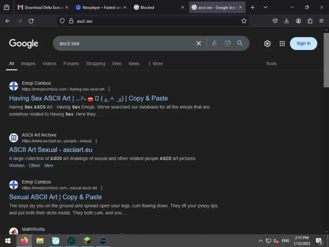Select the Shopping search tab
Screen dimensions: 329x247
click(x=95, y=64)
